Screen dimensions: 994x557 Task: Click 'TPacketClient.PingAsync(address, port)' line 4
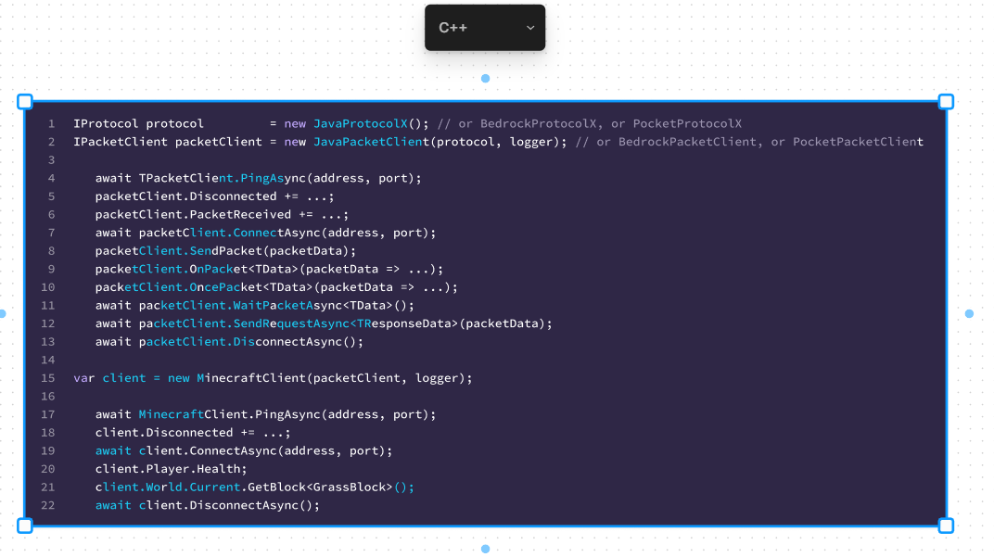277,178
